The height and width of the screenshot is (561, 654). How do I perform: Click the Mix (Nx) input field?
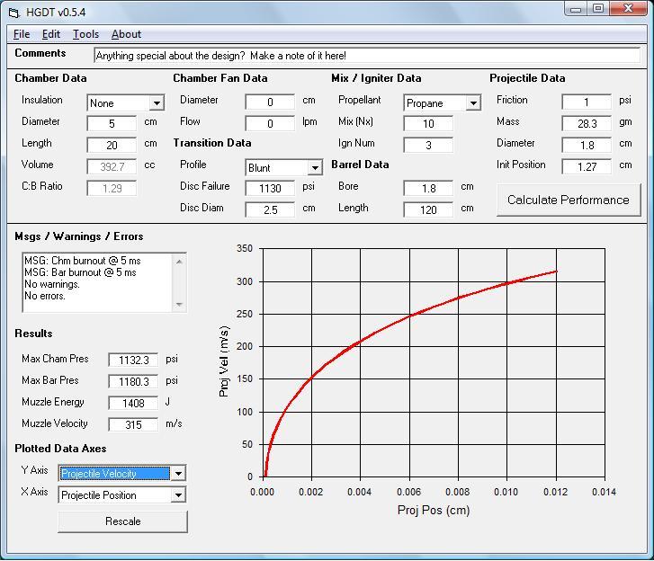pyautogui.click(x=428, y=124)
